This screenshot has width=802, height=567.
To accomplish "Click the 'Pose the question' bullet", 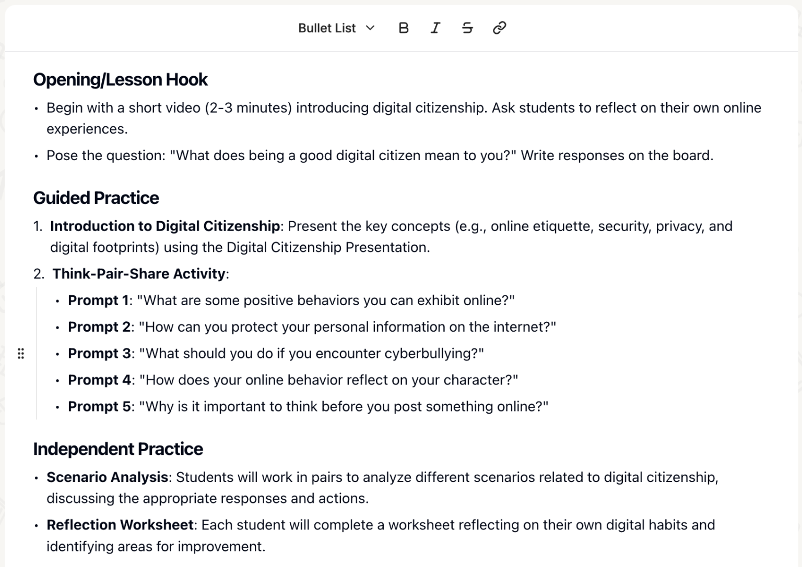I will tap(380, 155).
